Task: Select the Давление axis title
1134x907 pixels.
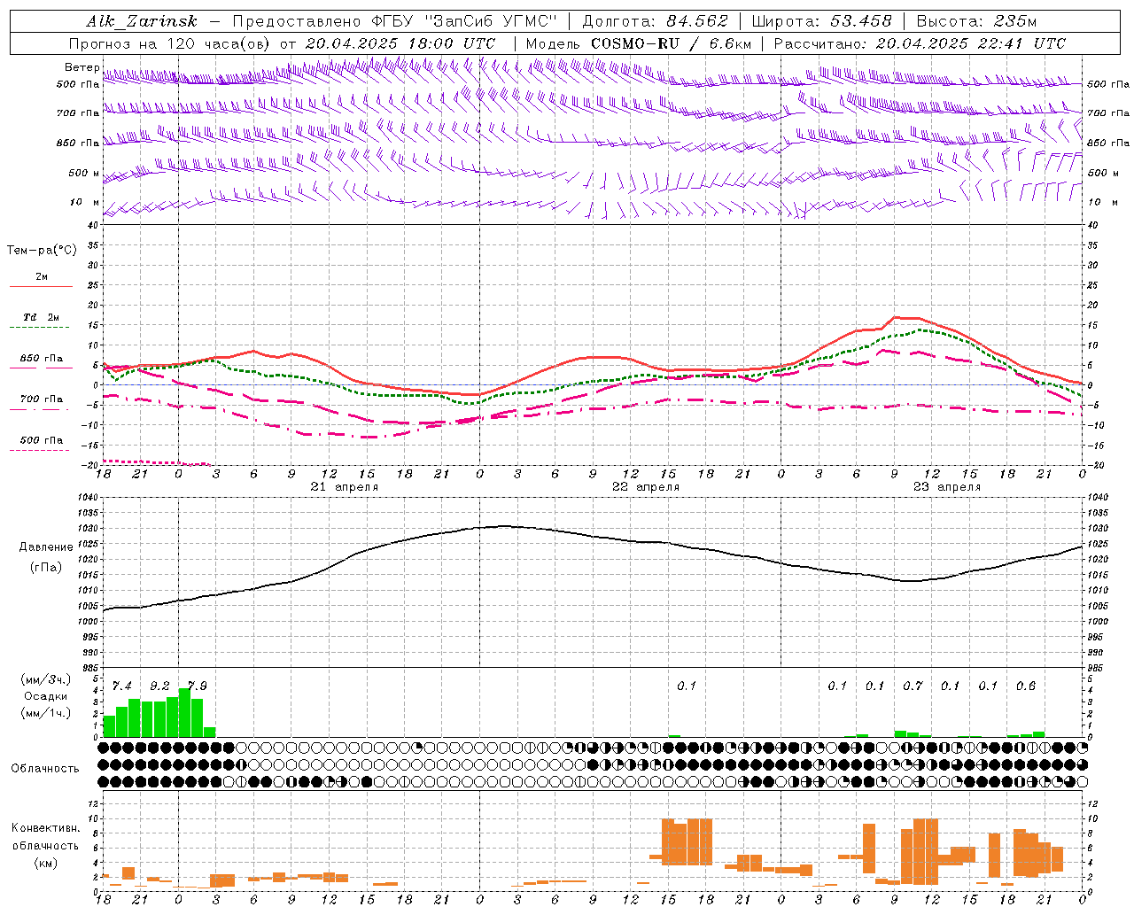Action: [46, 547]
